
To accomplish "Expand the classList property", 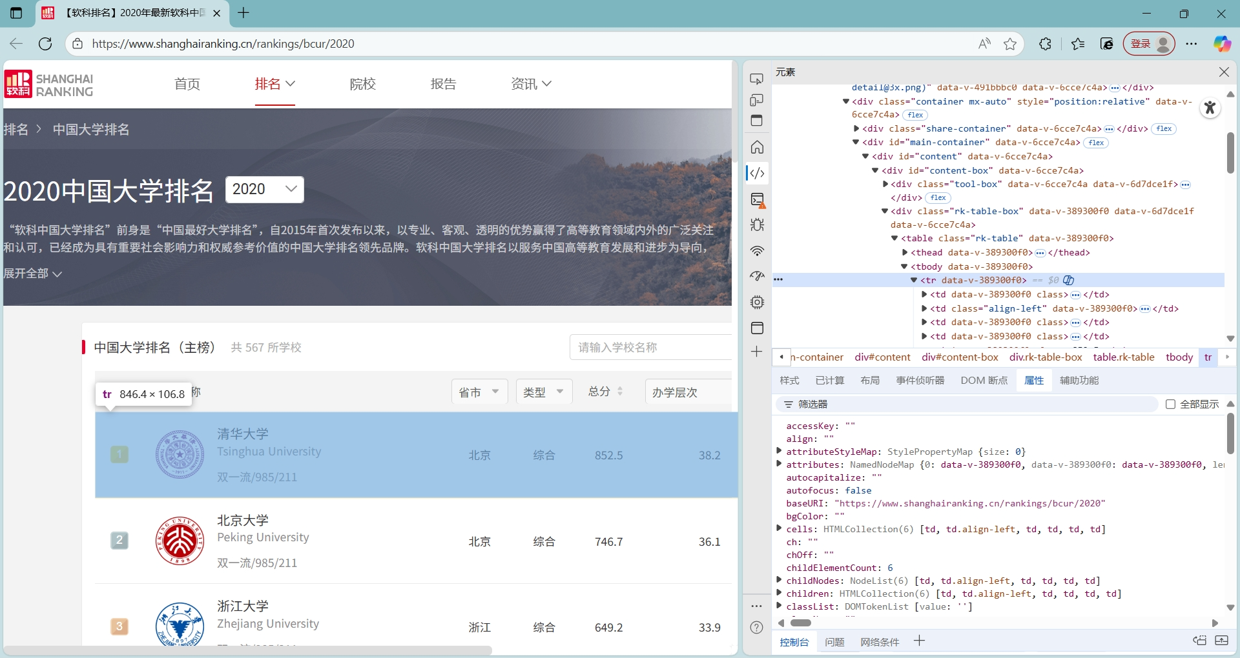I will click(x=779, y=606).
